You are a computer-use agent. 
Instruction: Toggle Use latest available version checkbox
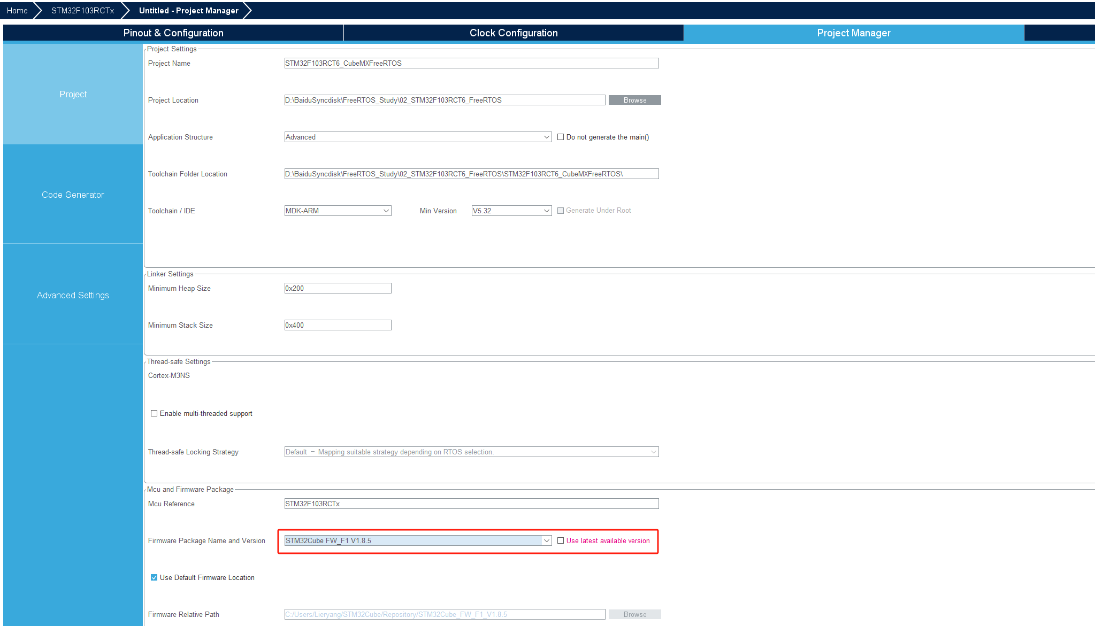click(561, 540)
